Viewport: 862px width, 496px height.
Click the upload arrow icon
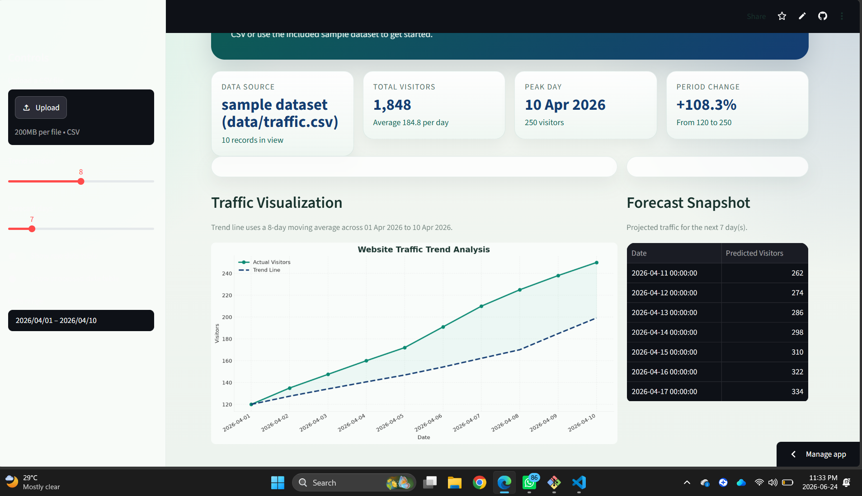click(27, 108)
